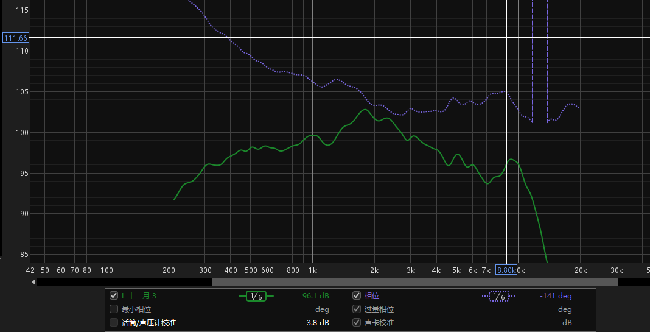This screenshot has height=332, width=650.
Task: Click the 相位 legend label text
Action: [372, 296]
